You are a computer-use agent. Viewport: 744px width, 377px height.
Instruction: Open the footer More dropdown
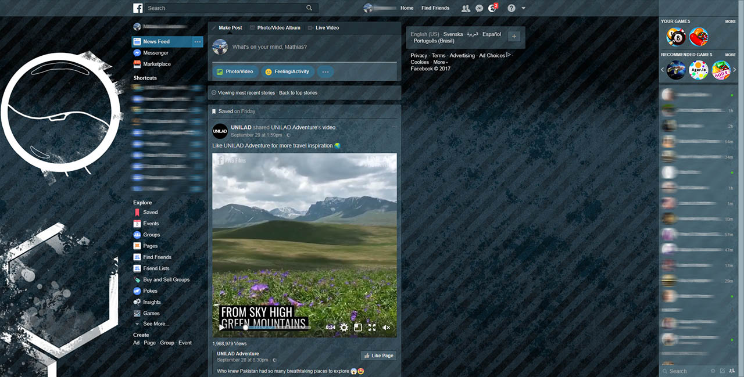tap(441, 62)
